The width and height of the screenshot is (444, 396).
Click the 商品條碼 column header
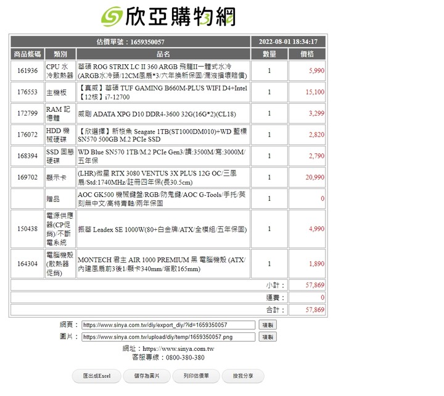pos(27,54)
